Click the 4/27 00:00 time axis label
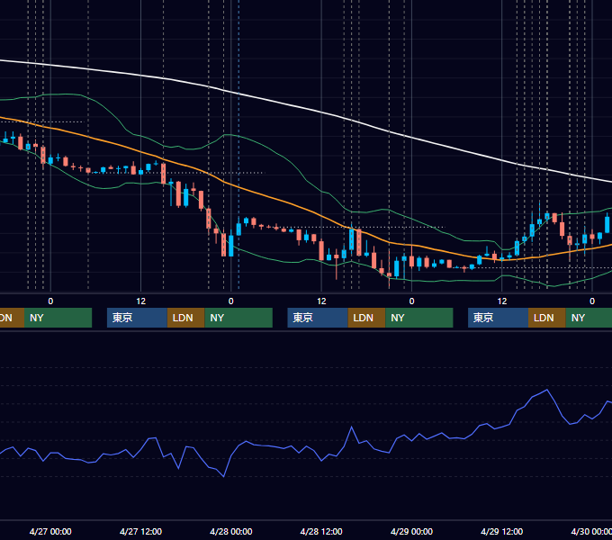612x540 pixels. point(50,531)
